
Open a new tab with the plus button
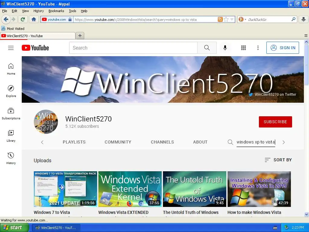pos(80,36)
